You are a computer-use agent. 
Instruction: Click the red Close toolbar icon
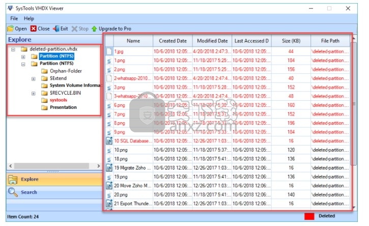(34, 29)
